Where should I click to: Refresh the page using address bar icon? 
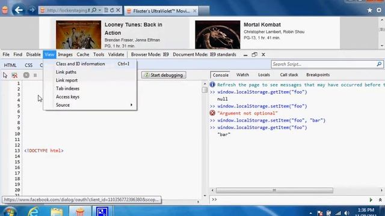(x=112, y=10)
